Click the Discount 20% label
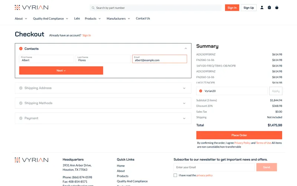This screenshot has width=297, height=186. 205,106
